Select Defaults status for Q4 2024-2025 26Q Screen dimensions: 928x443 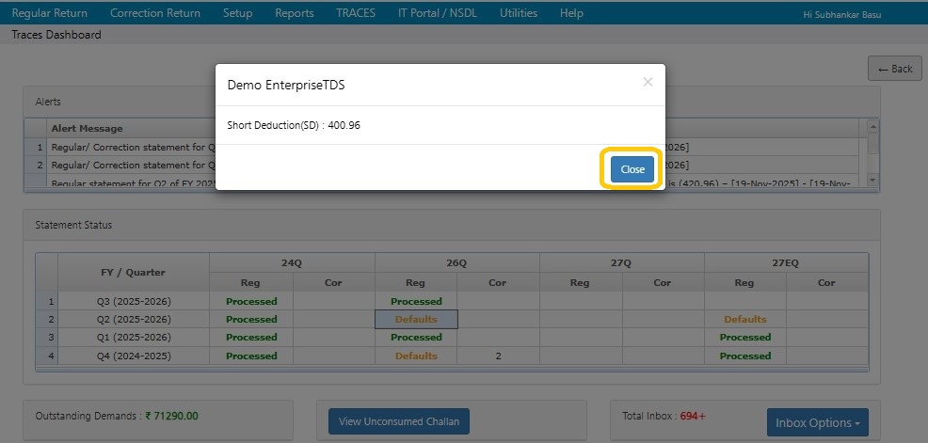[x=416, y=356]
